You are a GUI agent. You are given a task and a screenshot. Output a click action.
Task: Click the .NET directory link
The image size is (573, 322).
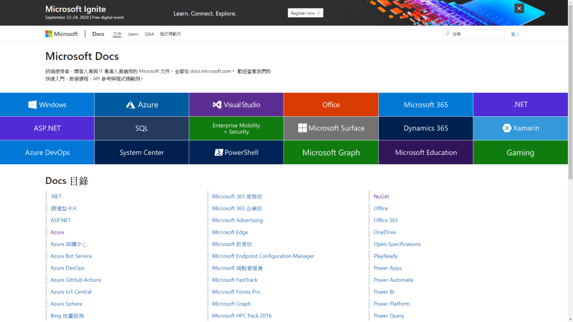56,196
